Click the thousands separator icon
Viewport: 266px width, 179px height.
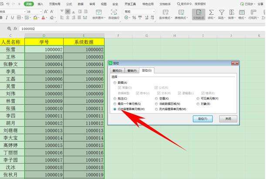click(140, 17)
